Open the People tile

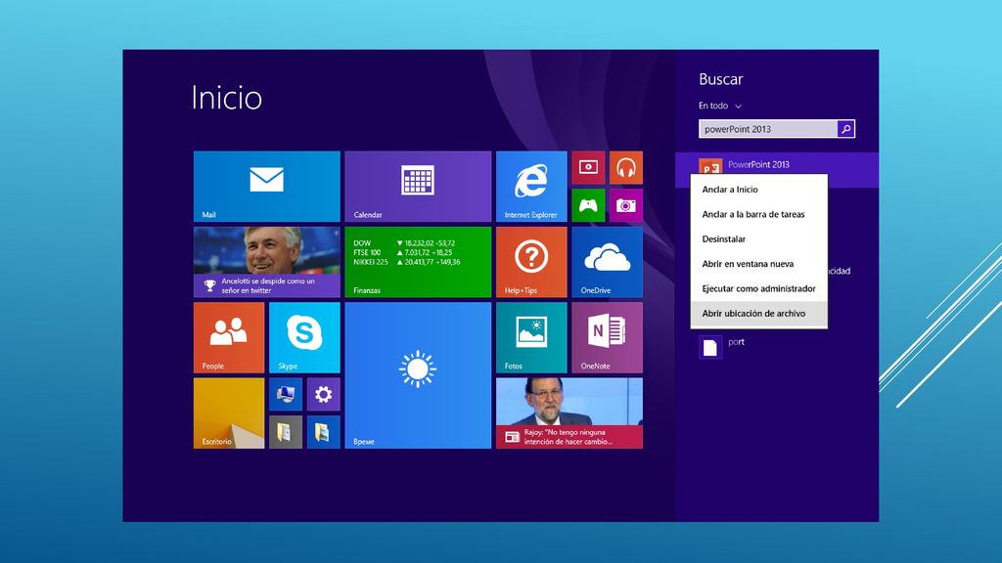point(229,337)
